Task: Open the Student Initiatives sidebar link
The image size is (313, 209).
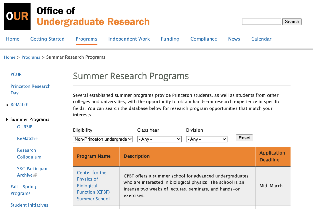Action: (29, 205)
